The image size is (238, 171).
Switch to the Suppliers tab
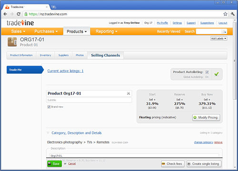point(63,55)
